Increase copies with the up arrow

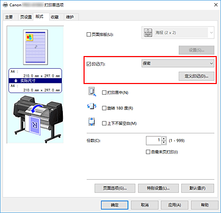click(x=164, y=138)
